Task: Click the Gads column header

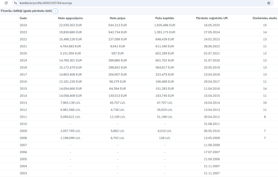Action: [x=23, y=18]
